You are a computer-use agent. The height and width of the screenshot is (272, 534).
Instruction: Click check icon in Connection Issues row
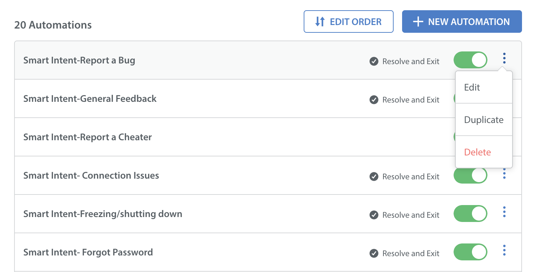[374, 177]
